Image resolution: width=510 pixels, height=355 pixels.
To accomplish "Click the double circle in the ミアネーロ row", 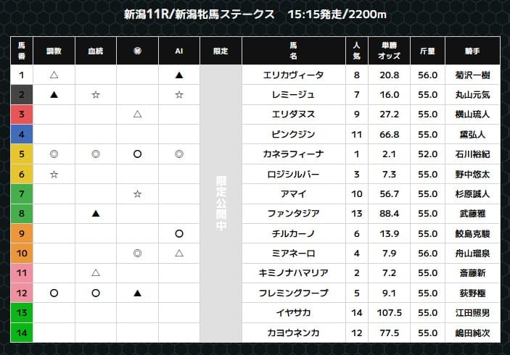I will pos(137,254).
